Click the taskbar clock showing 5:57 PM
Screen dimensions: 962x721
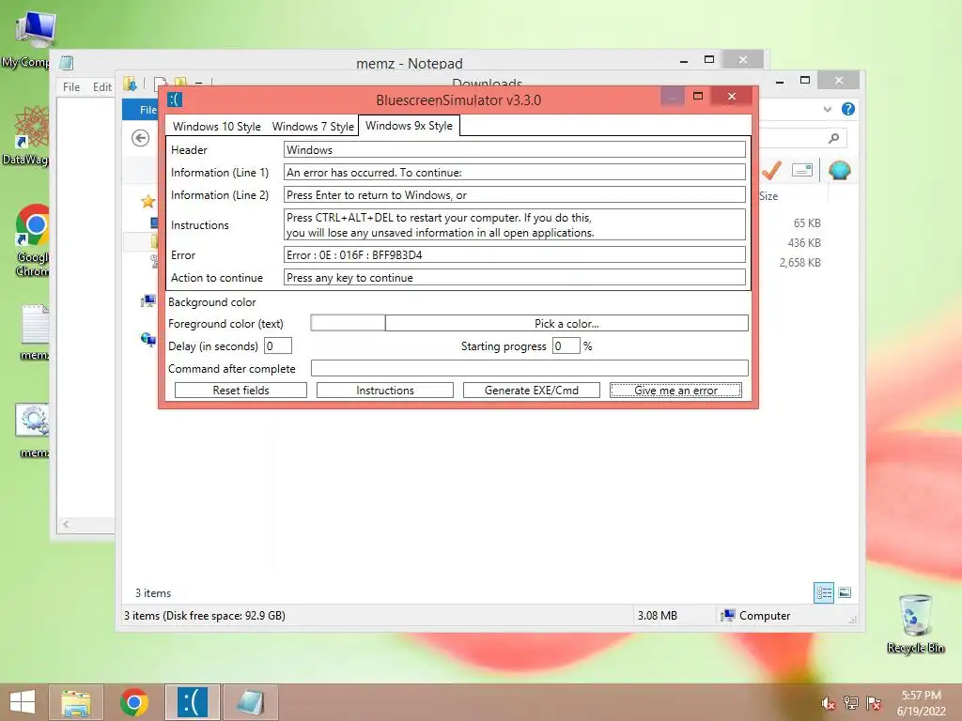tap(921, 703)
